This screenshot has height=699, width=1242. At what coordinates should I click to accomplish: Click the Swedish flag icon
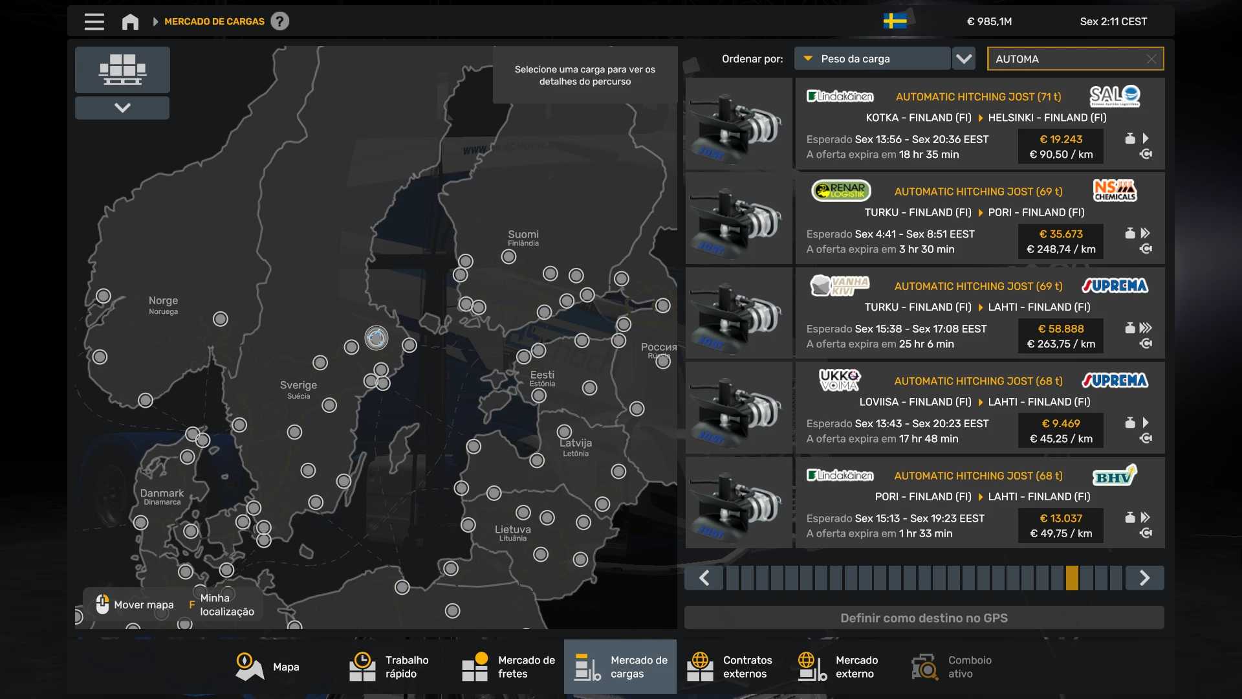(895, 21)
